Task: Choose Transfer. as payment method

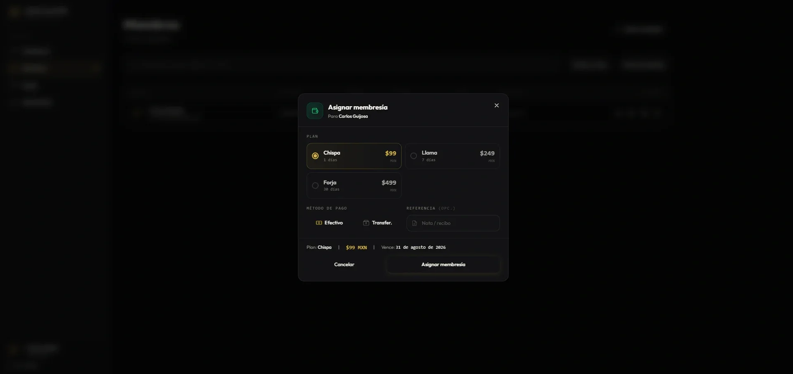Action: (x=377, y=223)
